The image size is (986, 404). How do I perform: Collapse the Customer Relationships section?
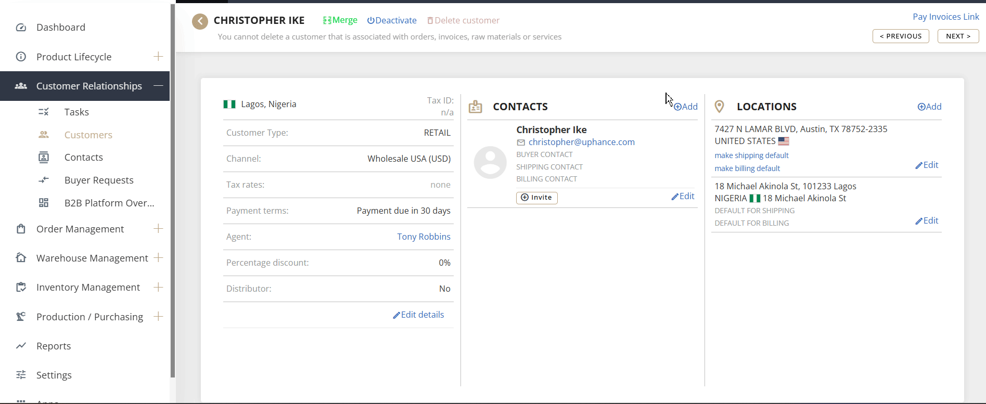158,86
